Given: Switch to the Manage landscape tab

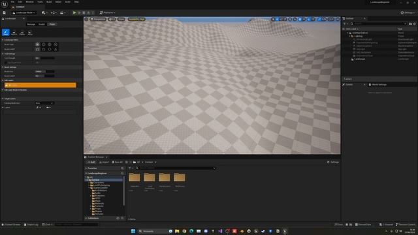Looking at the screenshot, I should pos(31,24).
